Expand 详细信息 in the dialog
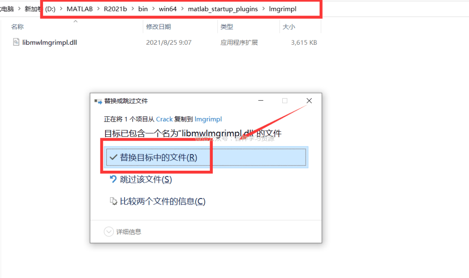This screenshot has height=278, width=469. click(109, 232)
